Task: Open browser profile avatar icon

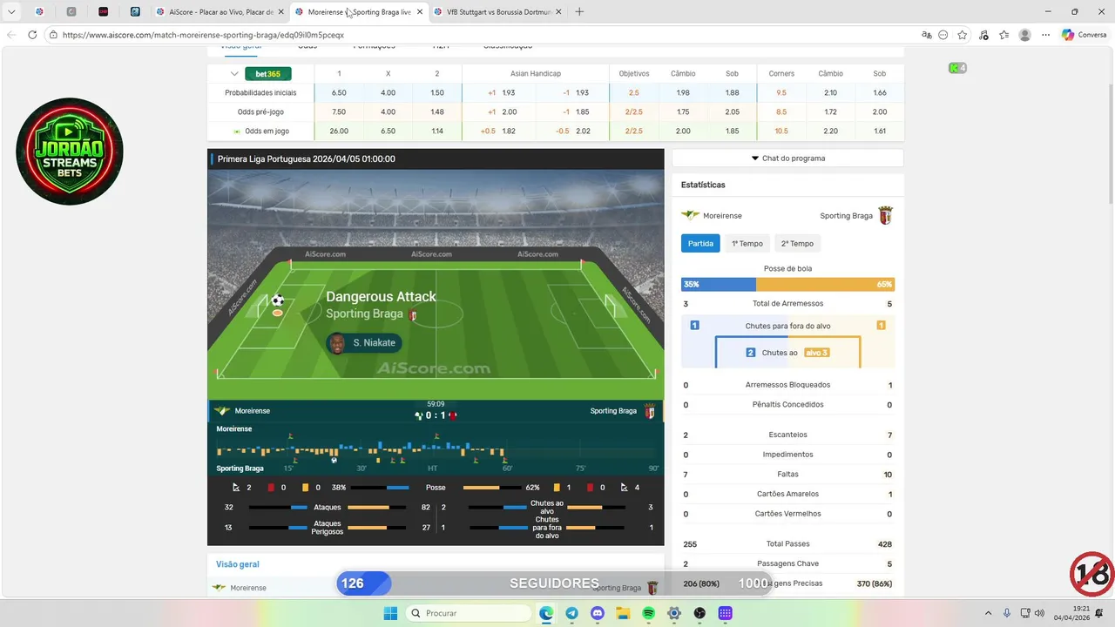Action: pos(1025,35)
